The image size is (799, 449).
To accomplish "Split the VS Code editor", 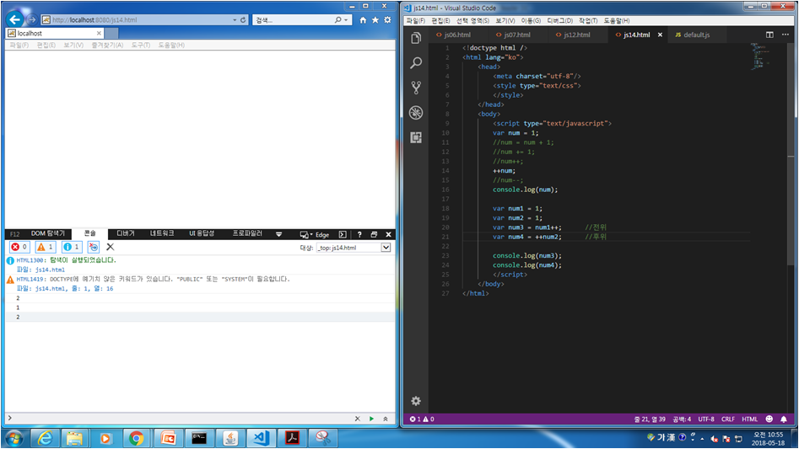I will [769, 35].
